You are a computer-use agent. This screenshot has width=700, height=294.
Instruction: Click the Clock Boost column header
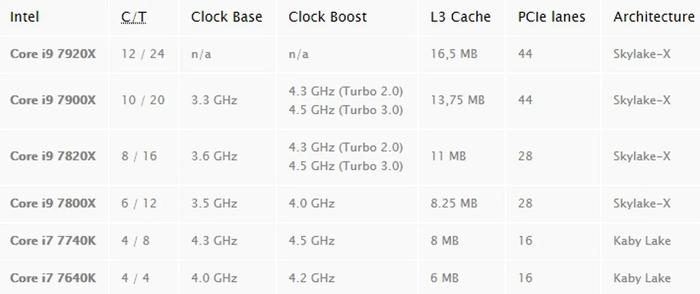point(328,17)
